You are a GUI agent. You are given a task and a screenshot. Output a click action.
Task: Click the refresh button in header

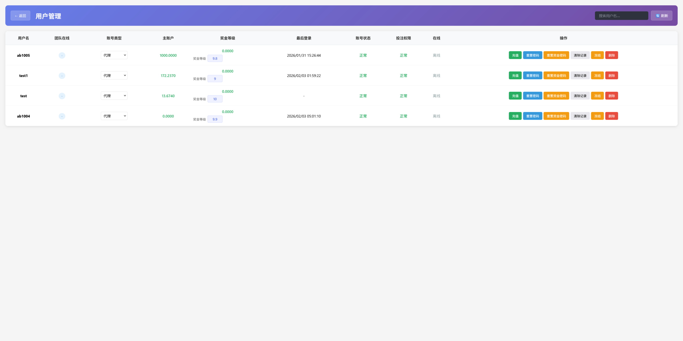661,16
